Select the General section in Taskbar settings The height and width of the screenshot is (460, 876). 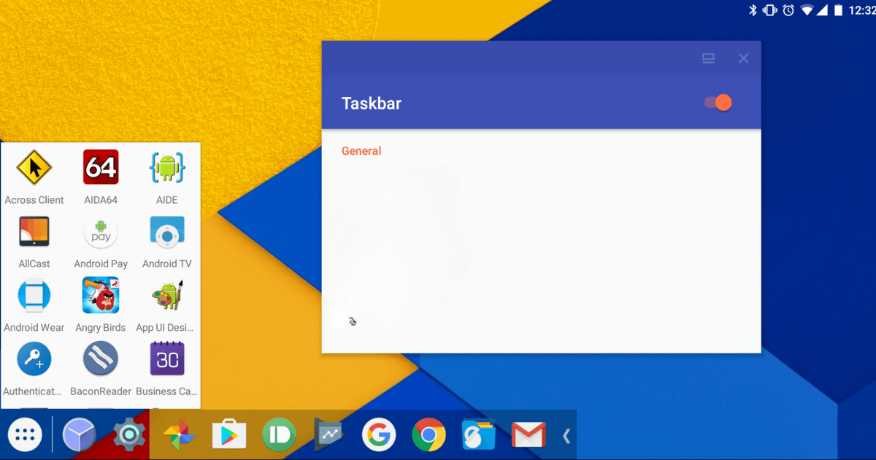click(361, 150)
